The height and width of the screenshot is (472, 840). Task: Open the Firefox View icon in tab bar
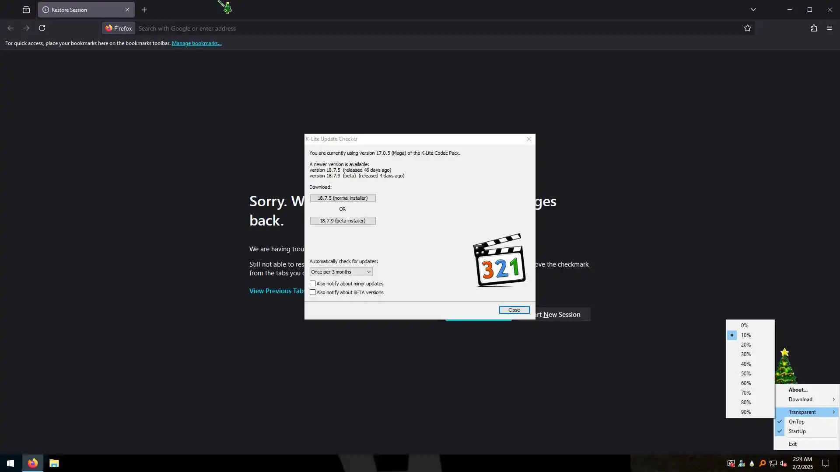point(26,10)
